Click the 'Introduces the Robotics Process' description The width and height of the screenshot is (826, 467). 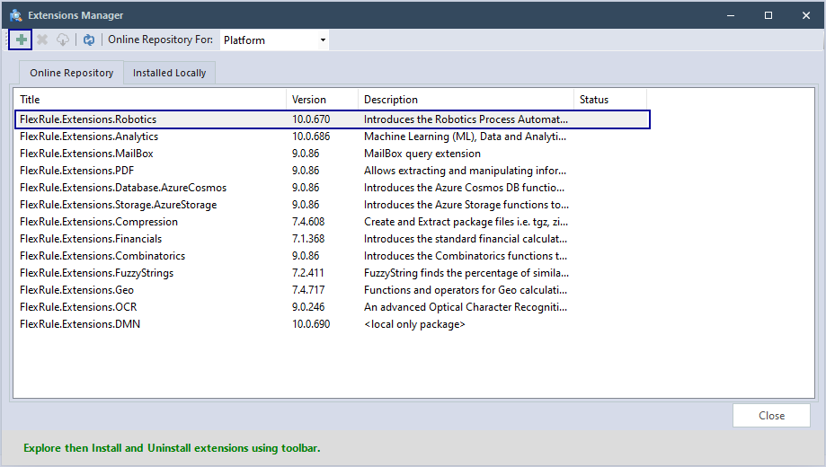pos(466,119)
